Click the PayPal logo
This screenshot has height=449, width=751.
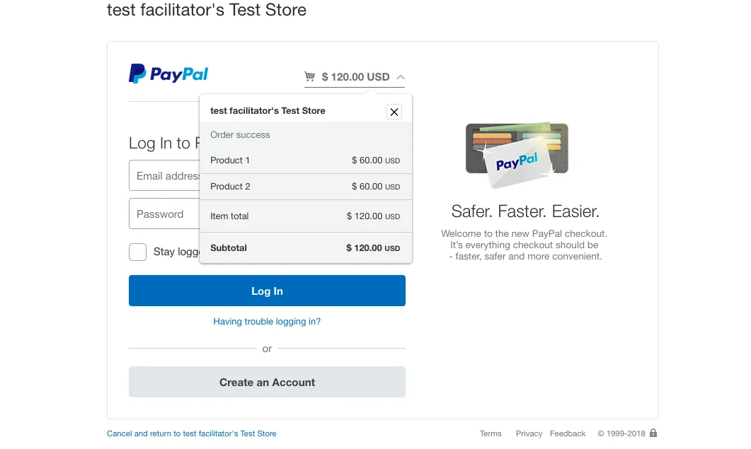[168, 74]
